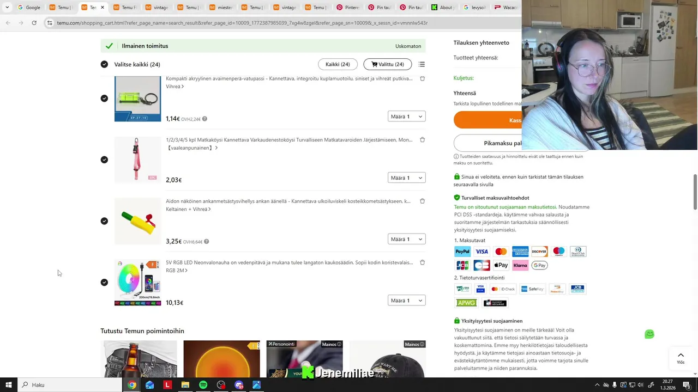Open Määrä dropdown for the 2,03€ item
Screen dimensions: 698x392
click(x=406, y=178)
